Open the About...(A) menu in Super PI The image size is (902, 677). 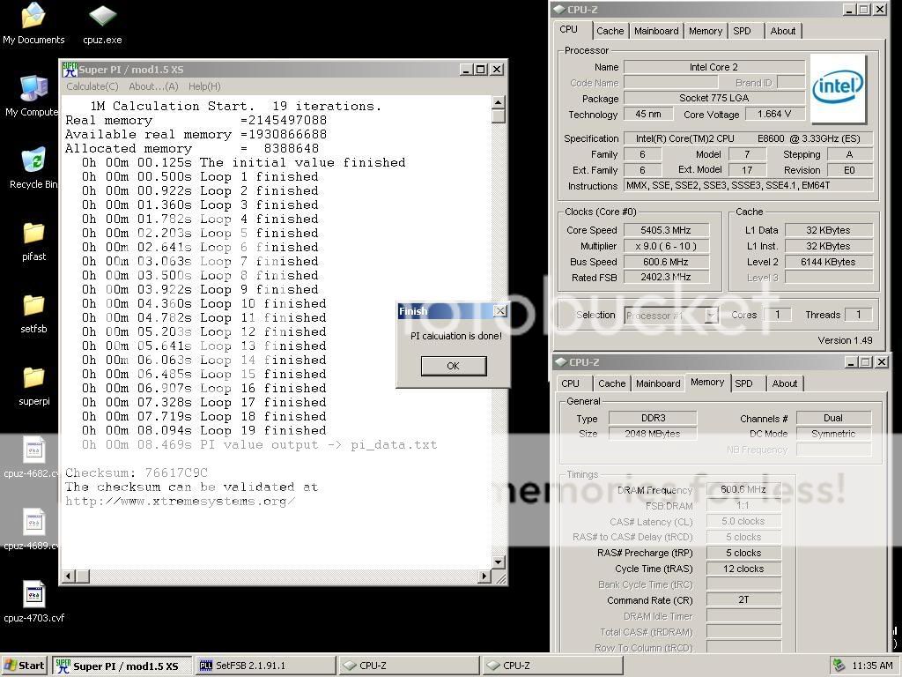pos(153,86)
